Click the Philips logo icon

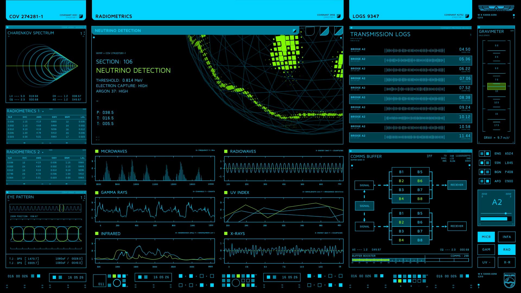pos(509,281)
